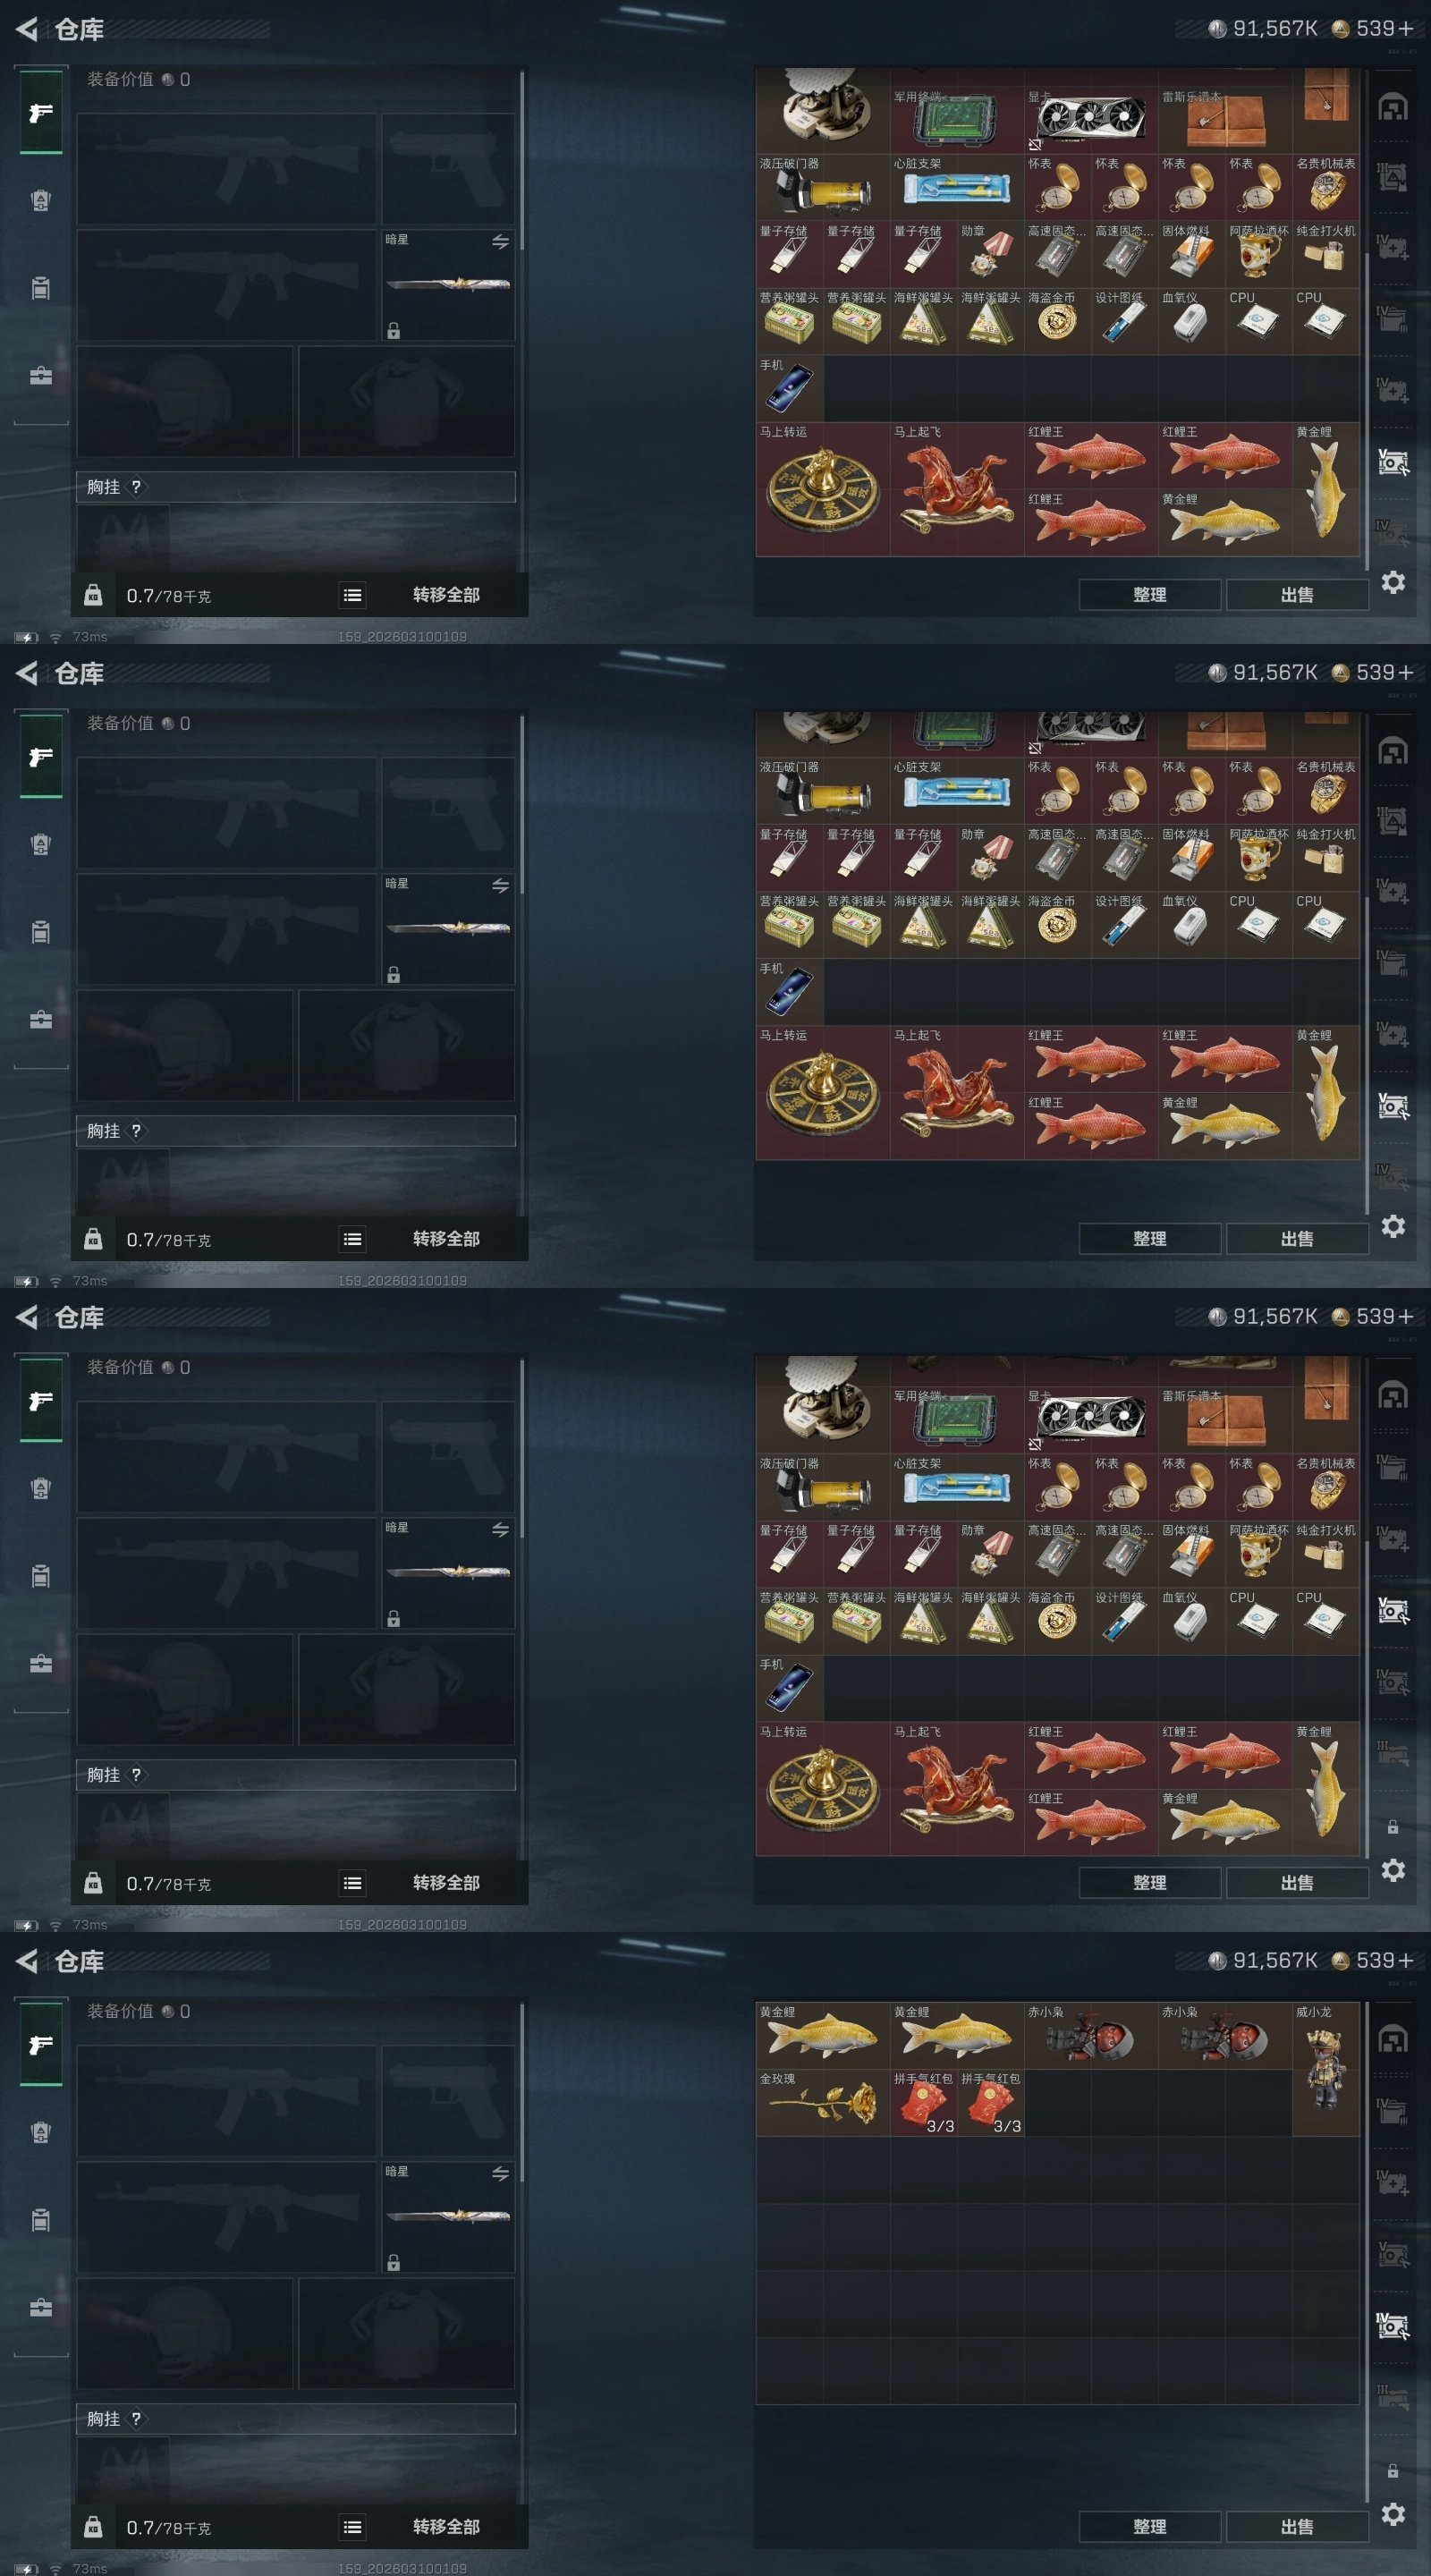Select the 名贵机械表 watch in top panel
The width and height of the screenshot is (1431, 2576).
[x=1325, y=187]
